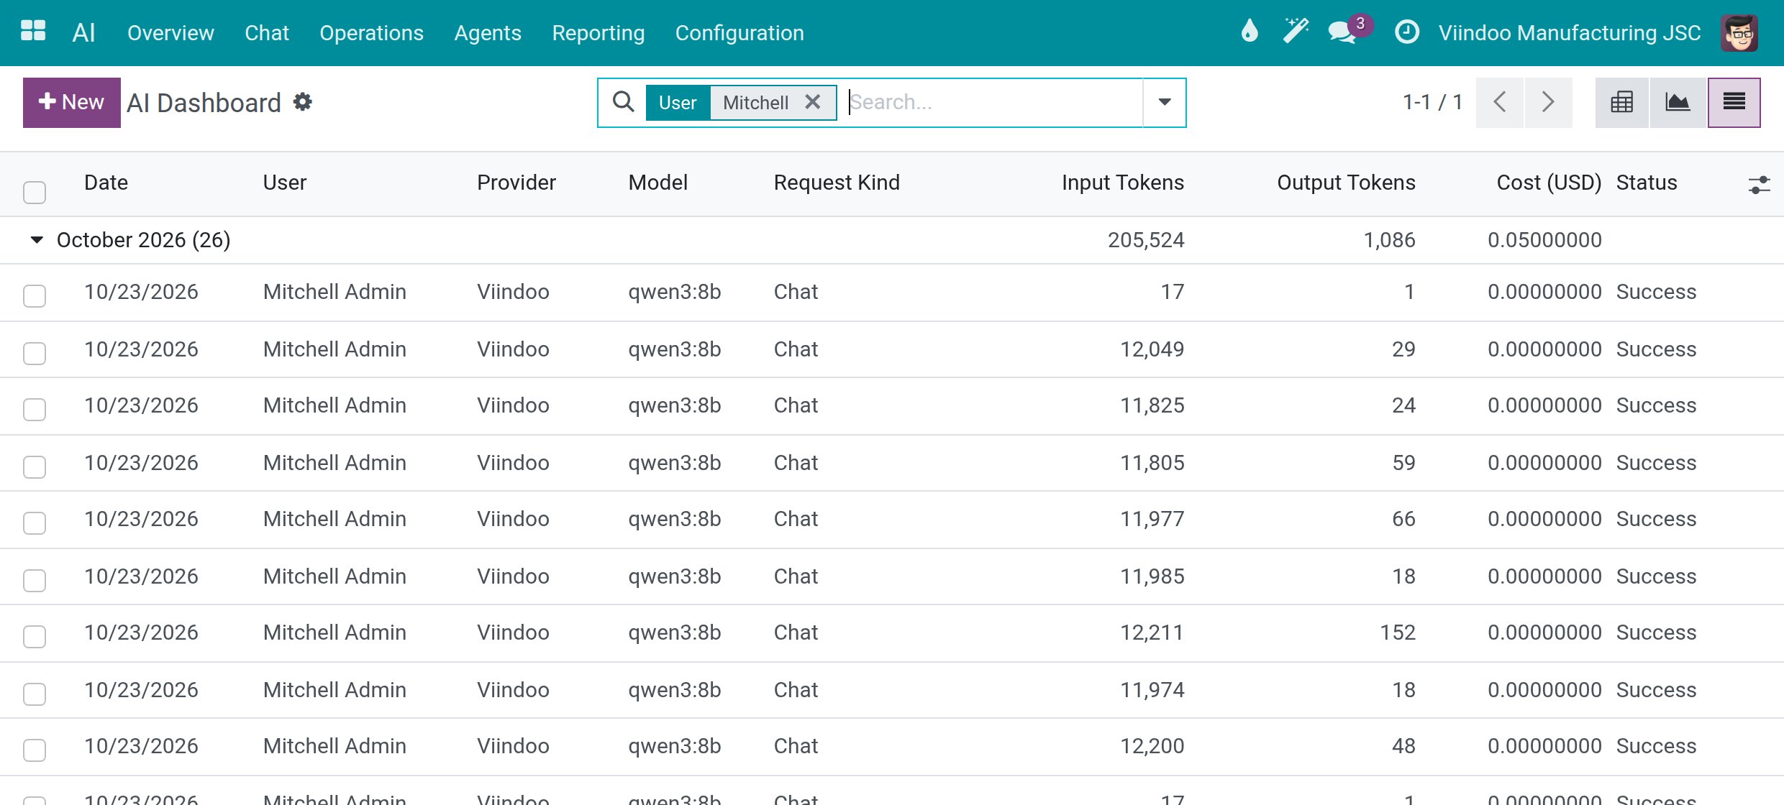Check the row with 17 input tokens
This screenshot has height=805, width=1784.
(x=35, y=295)
